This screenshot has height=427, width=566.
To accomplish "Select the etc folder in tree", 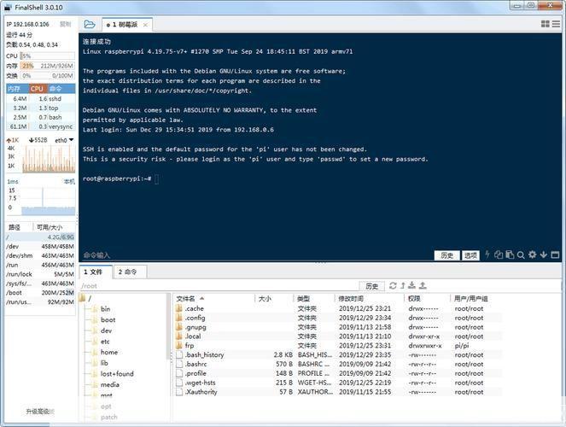I will pyautogui.click(x=101, y=342).
